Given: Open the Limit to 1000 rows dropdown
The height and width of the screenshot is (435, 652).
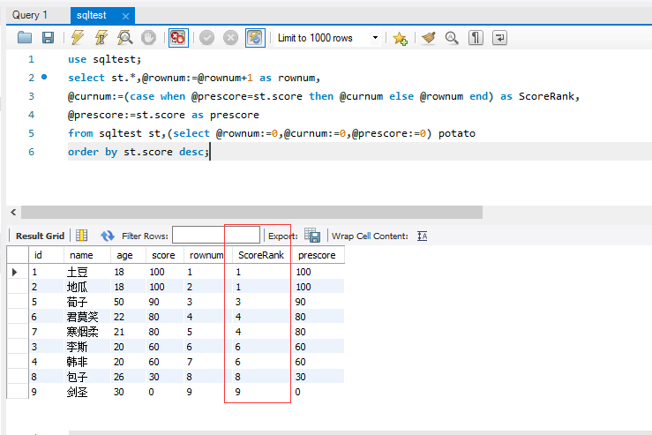Looking at the screenshot, I should click(328, 38).
